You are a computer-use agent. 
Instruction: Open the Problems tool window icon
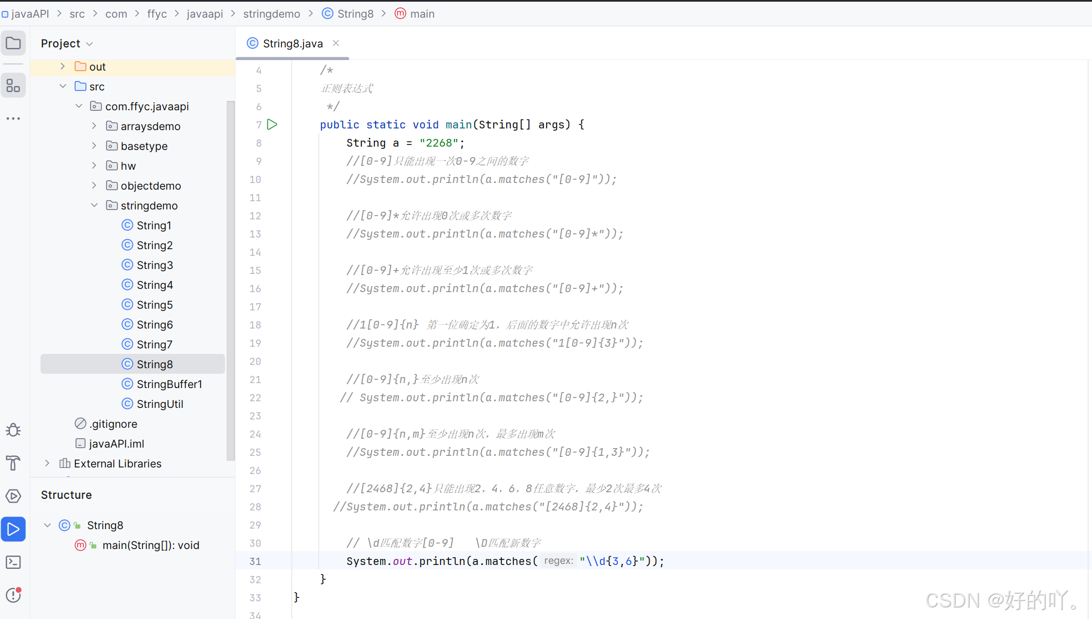tap(13, 595)
